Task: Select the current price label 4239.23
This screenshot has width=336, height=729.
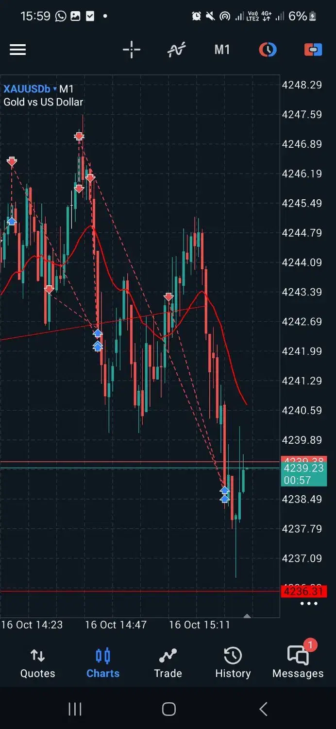Action: (x=304, y=474)
